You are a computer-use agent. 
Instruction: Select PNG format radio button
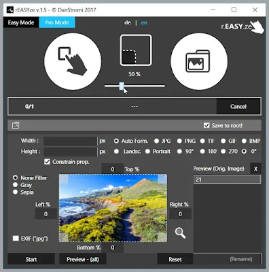coord(179,141)
